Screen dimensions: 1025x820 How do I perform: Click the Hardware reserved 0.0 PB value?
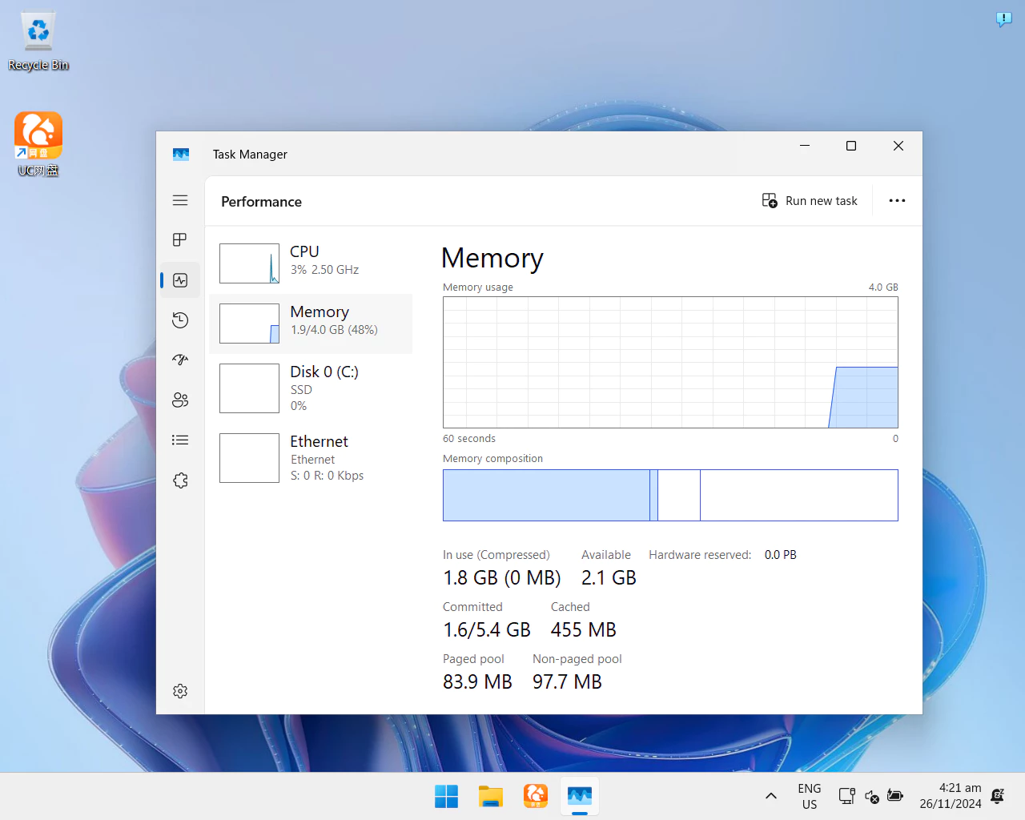(781, 555)
